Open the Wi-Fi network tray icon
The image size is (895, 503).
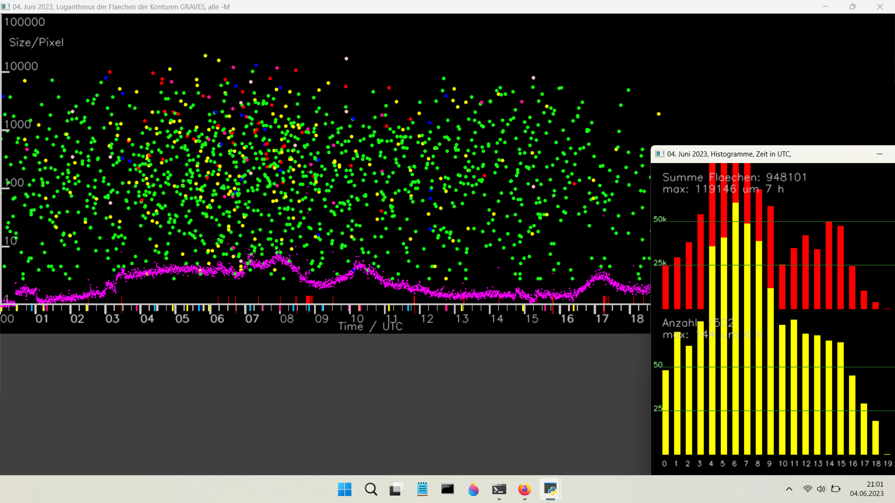808,489
